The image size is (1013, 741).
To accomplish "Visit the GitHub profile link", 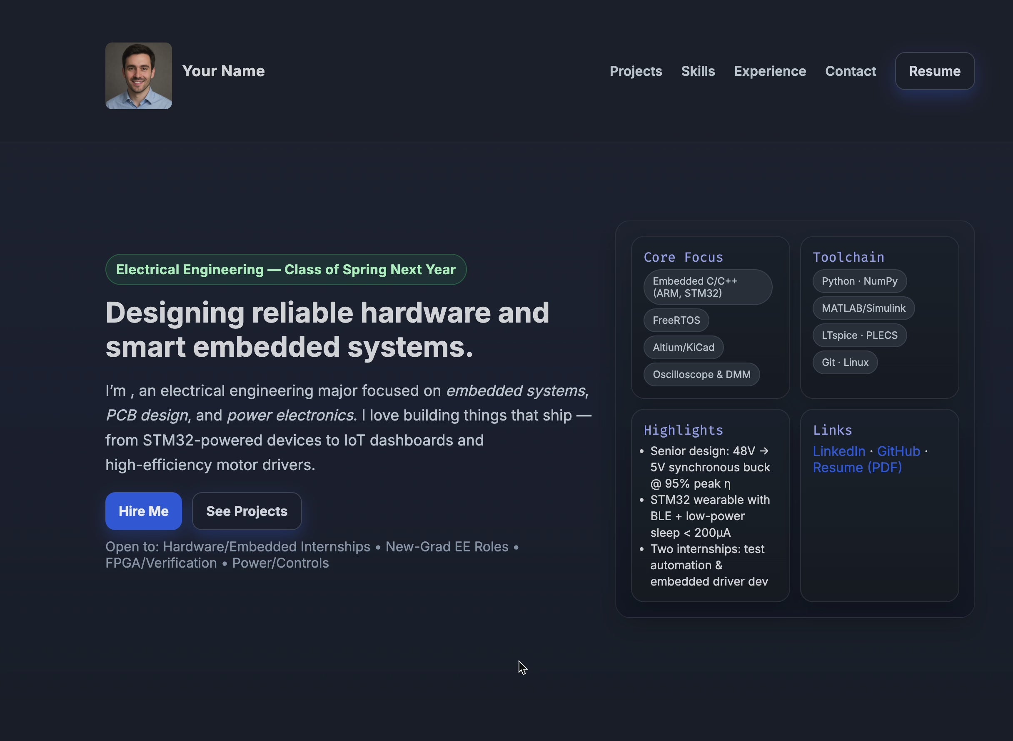I will point(899,451).
